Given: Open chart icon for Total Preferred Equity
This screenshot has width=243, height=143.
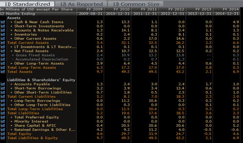Looking at the screenshot, I should pyautogui.click(x=3, y=117).
